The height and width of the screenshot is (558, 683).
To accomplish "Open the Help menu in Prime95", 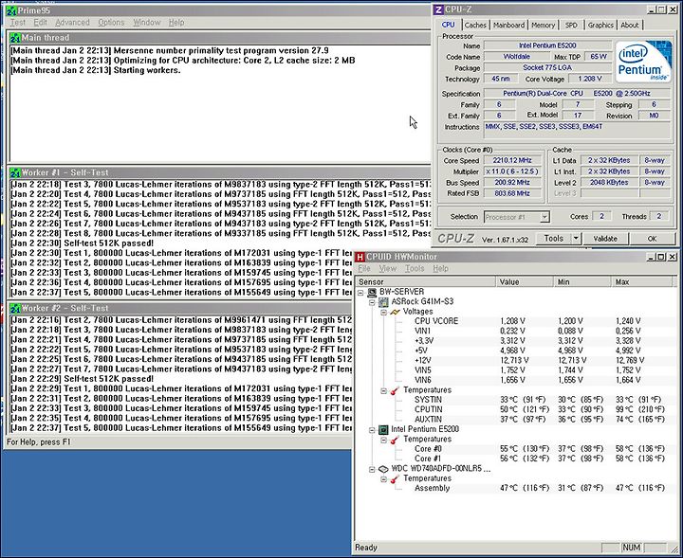I will click(176, 22).
